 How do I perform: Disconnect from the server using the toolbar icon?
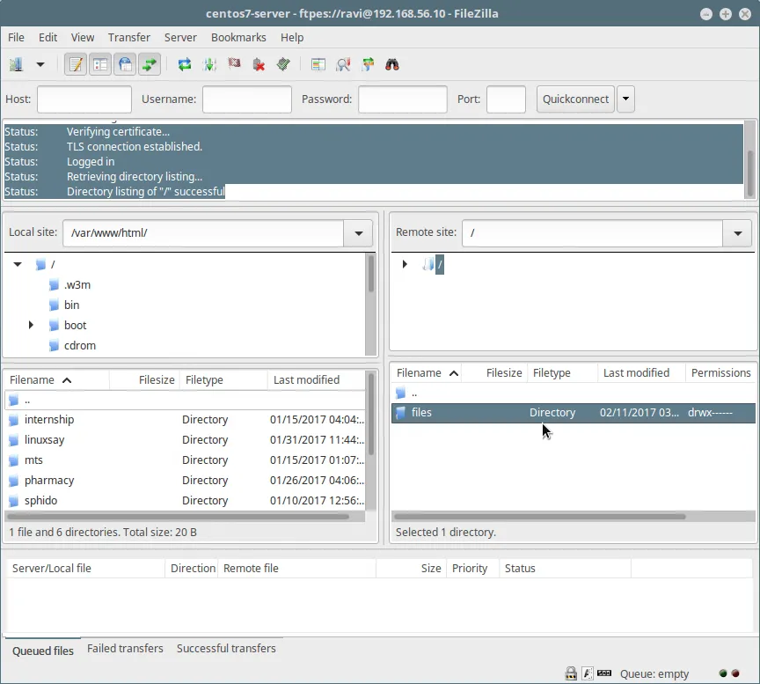[x=259, y=64]
